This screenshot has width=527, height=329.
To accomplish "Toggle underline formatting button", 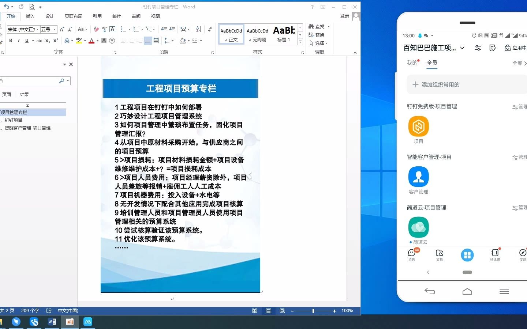I will pos(27,41).
